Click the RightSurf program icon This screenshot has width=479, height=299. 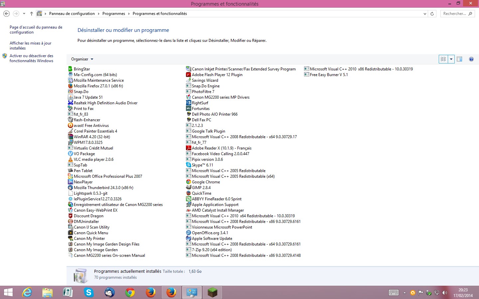188,103
